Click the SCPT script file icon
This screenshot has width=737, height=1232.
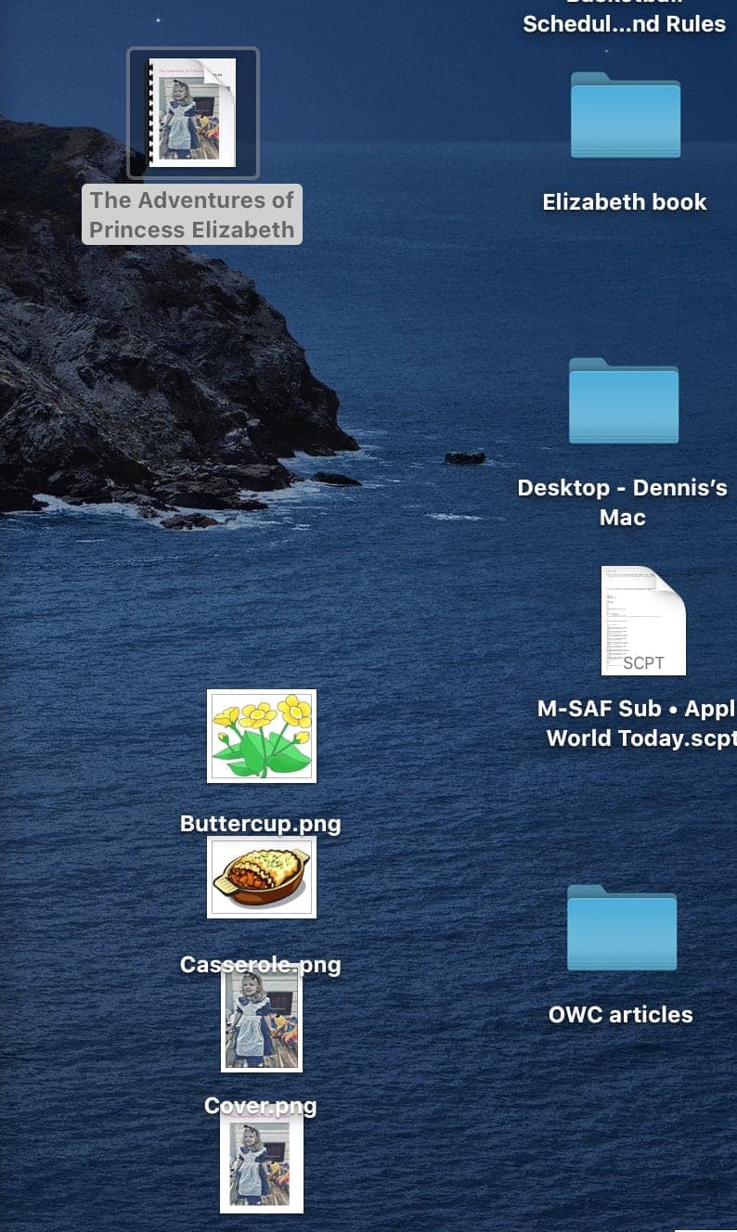(642, 620)
